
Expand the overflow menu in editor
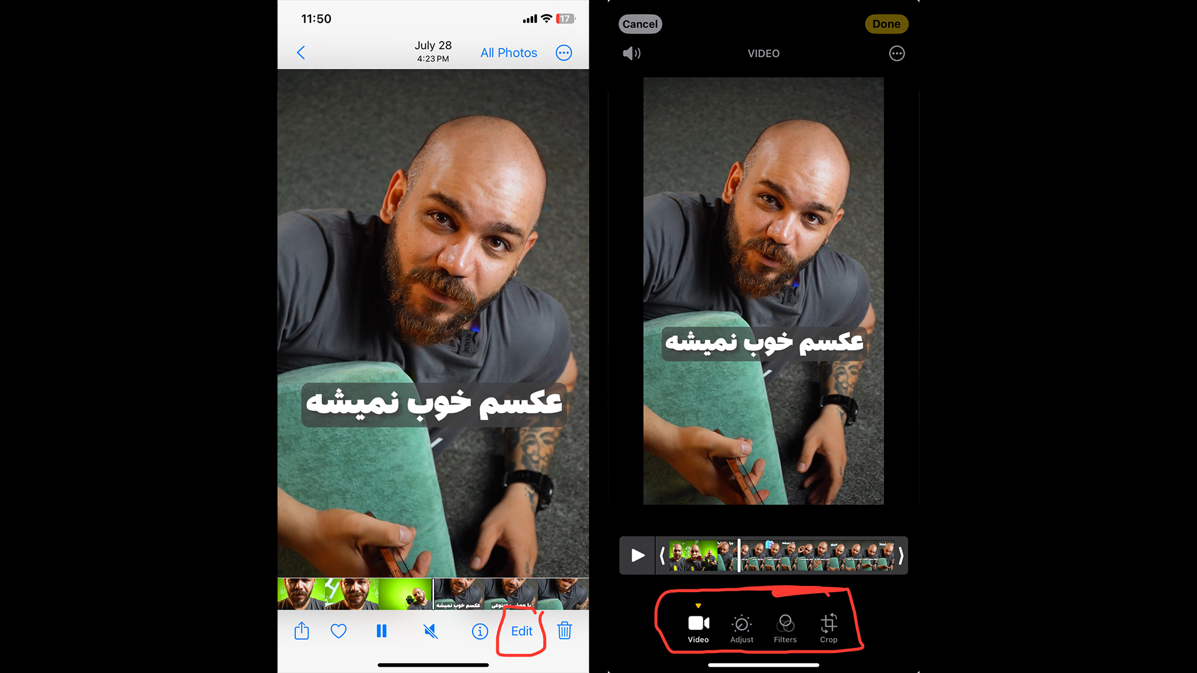click(x=896, y=54)
